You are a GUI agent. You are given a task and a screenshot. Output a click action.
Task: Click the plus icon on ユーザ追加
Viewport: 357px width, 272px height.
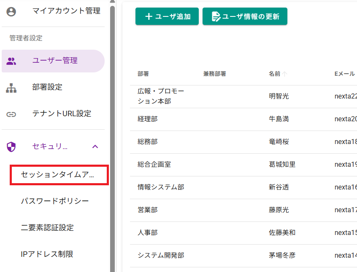click(149, 16)
